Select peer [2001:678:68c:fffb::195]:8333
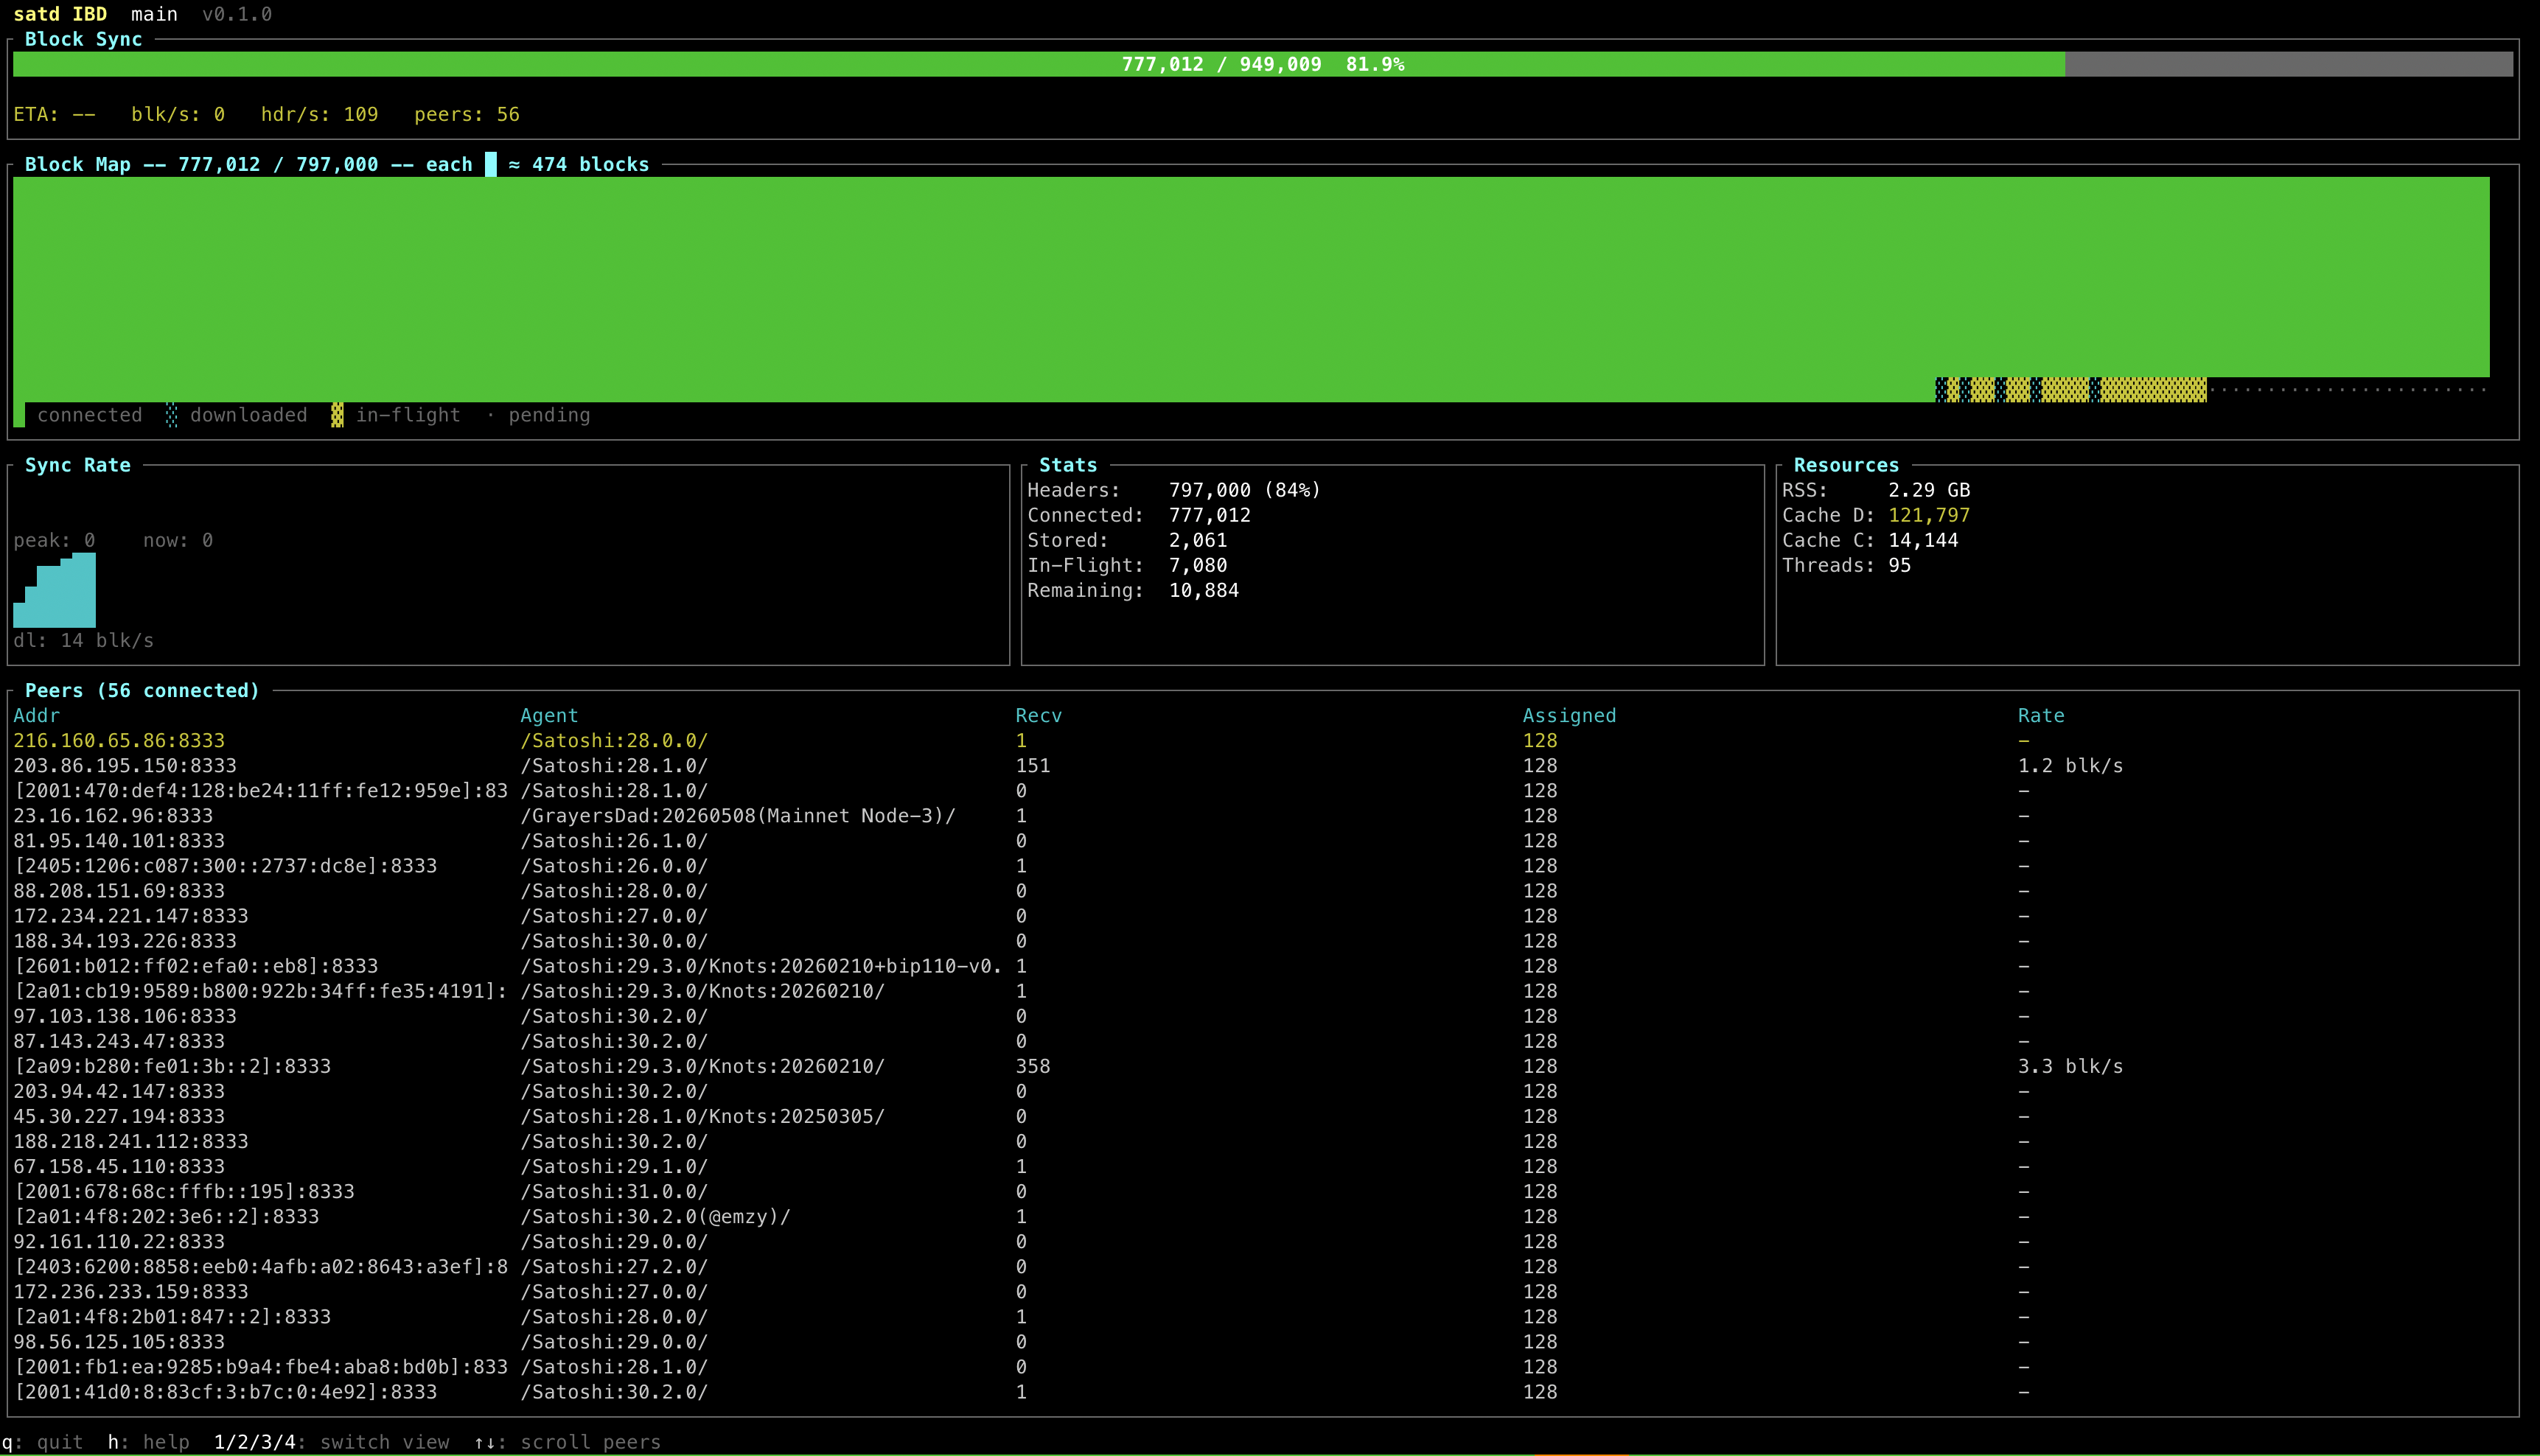Viewport: 2540px width, 1456px height. [1263, 1191]
